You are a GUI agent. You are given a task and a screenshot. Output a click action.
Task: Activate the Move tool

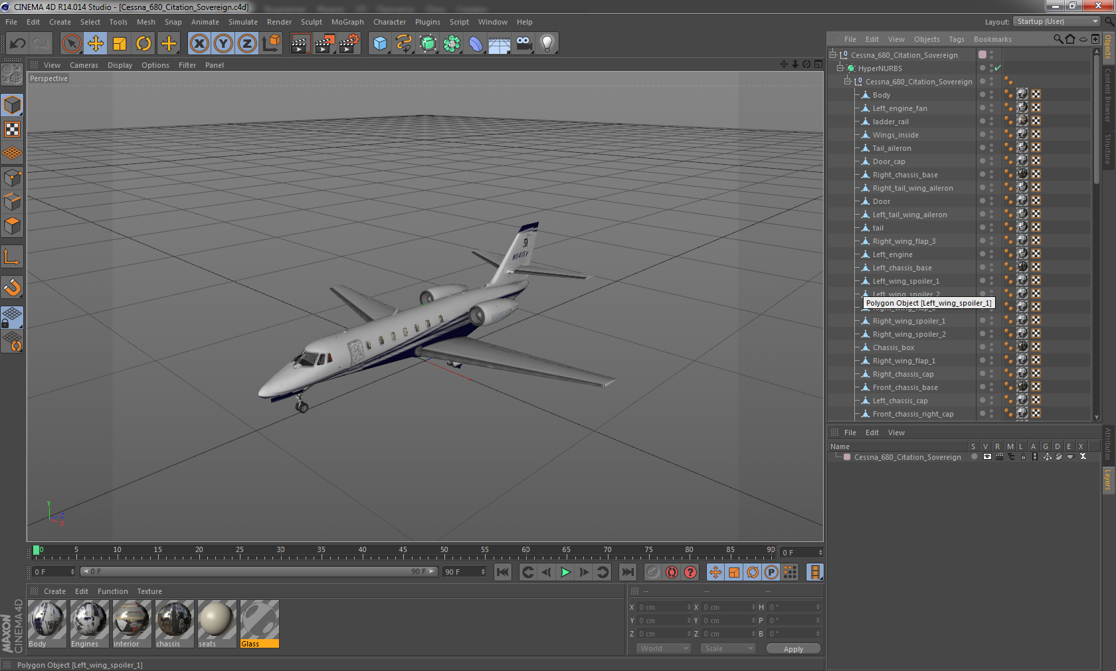click(x=96, y=44)
